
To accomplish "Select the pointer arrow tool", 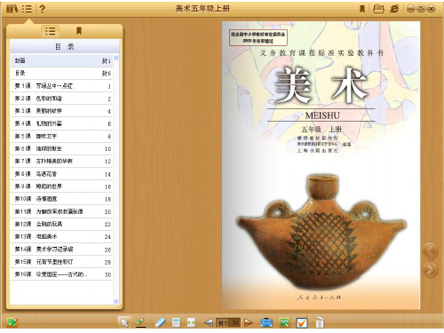I will tap(124, 322).
